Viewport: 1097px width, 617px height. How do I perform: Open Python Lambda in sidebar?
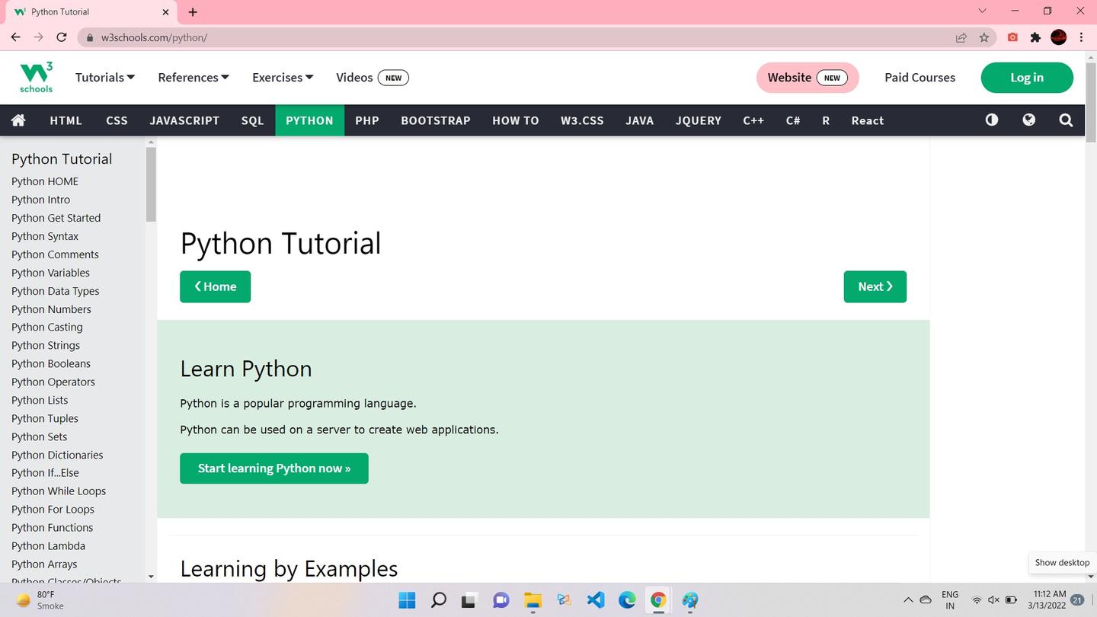pos(48,546)
